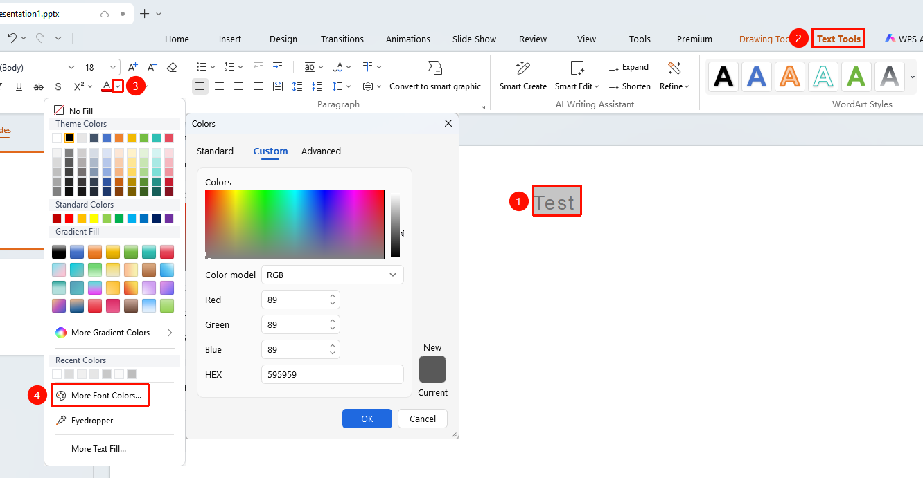Apply underline formatting
This screenshot has width=923, height=478.
19,86
